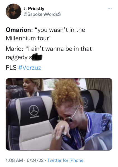Screen dimensions: 118x167
Task: Click the curly orange hair in photo
Action: pos(67,94)
